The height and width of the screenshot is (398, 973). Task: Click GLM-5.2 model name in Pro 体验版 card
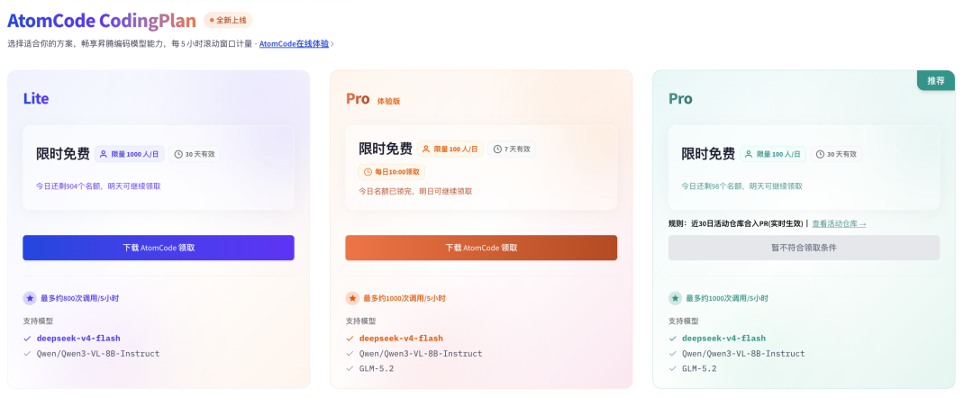click(x=376, y=368)
